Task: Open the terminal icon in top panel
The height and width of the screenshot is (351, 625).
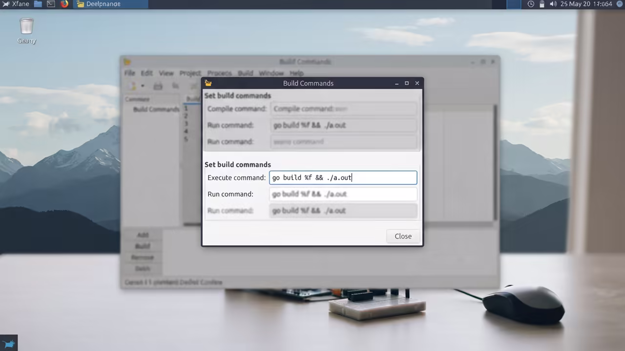Action: pos(51,4)
